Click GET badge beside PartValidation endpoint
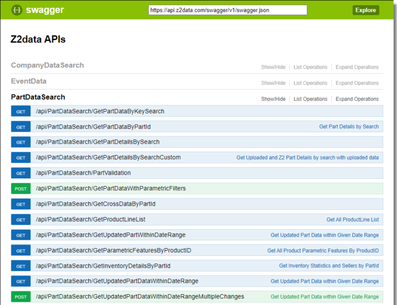The image size is (397, 305). coord(21,173)
